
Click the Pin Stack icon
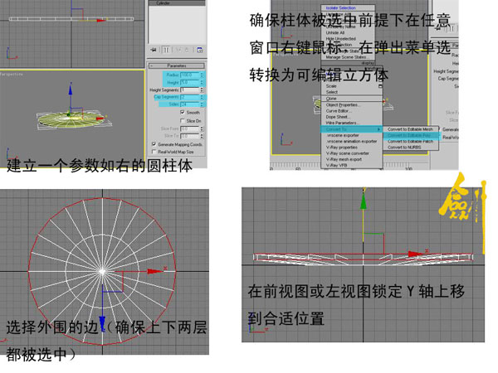click(x=154, y=50)
